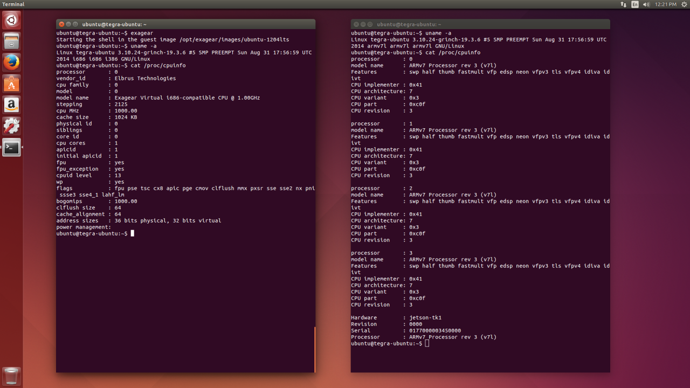Click the 'exagear' command in left terminal
The image size is (690, 388).
pyautogui.click(x=142, y=33)
